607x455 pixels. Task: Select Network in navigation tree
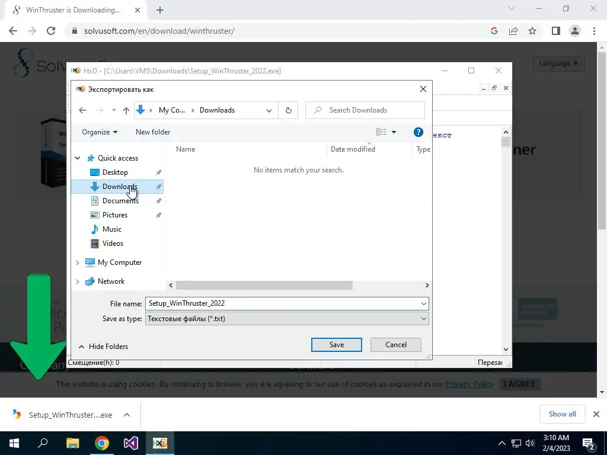111,281
